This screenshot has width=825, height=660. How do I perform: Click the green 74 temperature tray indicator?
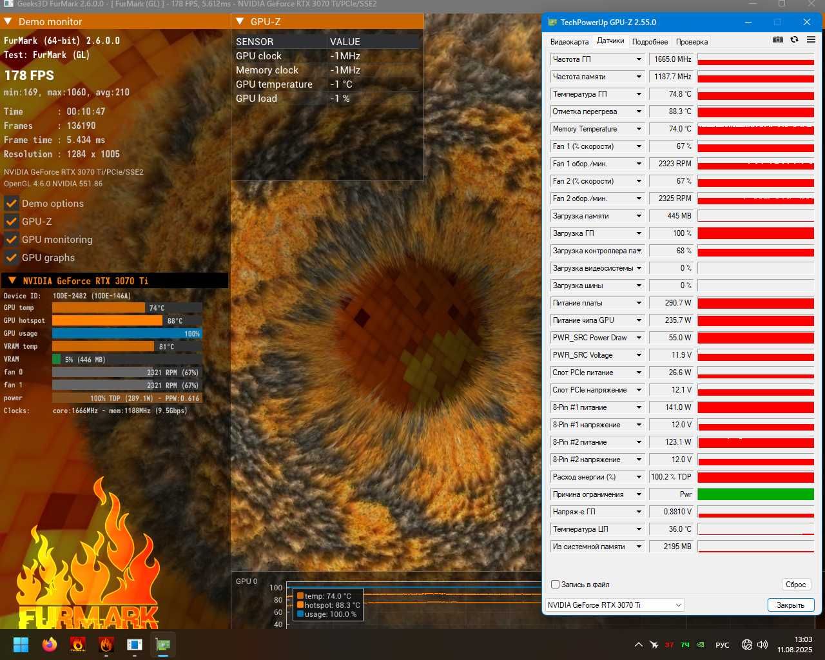pos(684,645)
